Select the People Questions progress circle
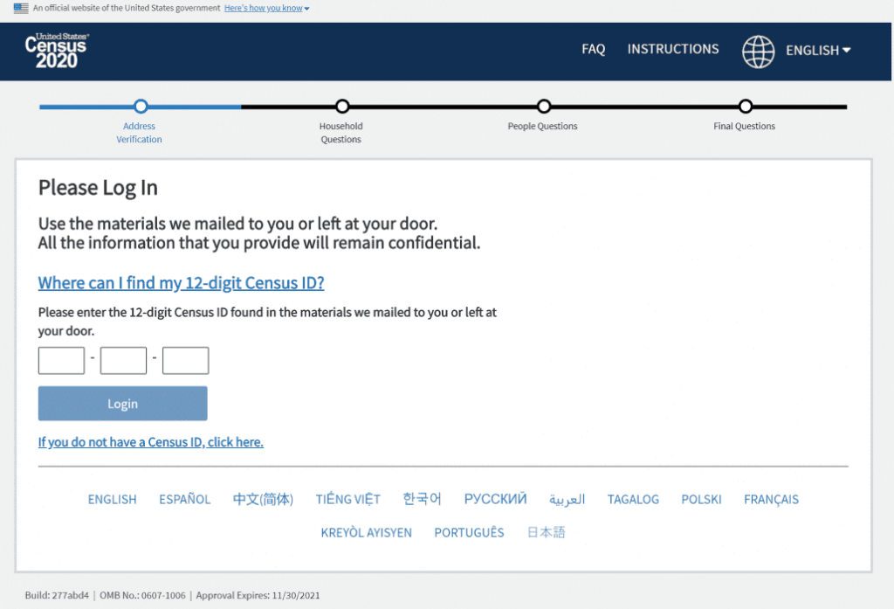Viewport: 894px width, 609px height. pos(542,106)
